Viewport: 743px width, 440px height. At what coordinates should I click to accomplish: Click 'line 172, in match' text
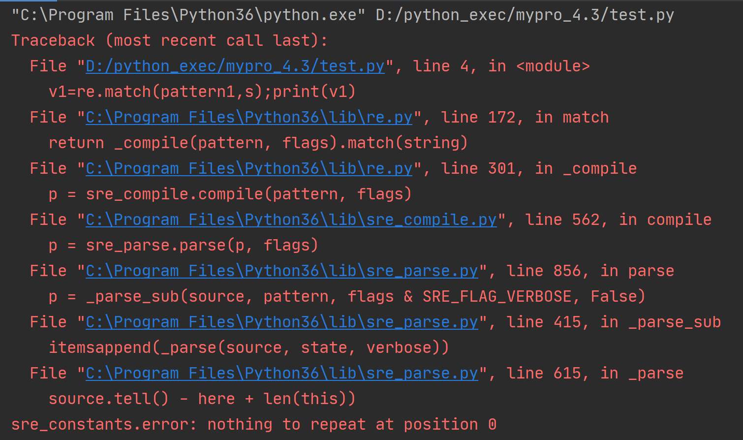coord(525,117)
